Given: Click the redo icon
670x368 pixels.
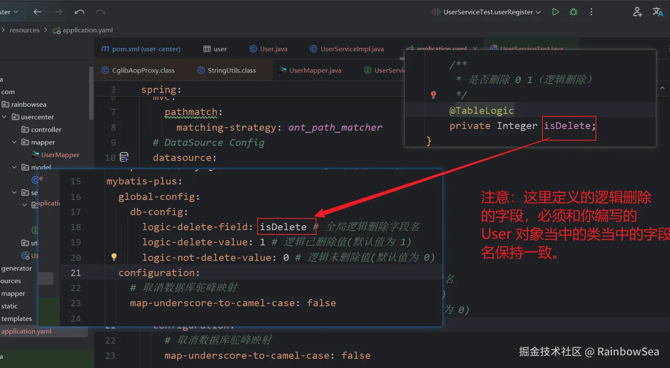Looking at the screenshot, I should tap(101, 12).
